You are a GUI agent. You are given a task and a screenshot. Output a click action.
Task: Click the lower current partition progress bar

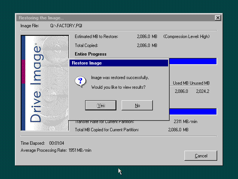pos(193,112)
